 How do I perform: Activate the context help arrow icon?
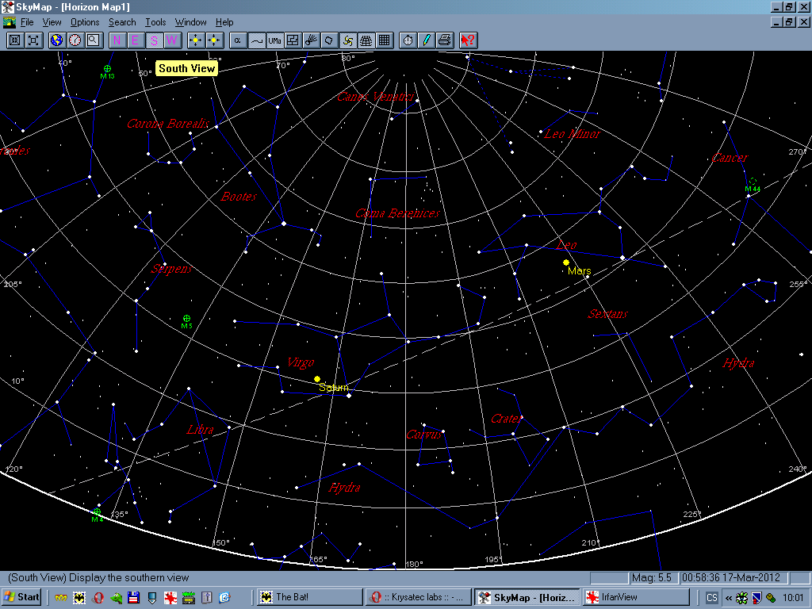tap(468, 40)
